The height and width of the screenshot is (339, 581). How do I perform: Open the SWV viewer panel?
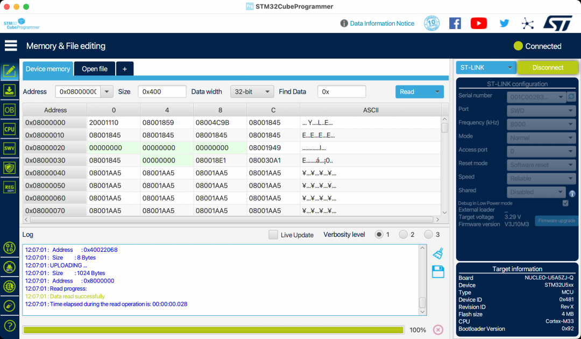9,148
